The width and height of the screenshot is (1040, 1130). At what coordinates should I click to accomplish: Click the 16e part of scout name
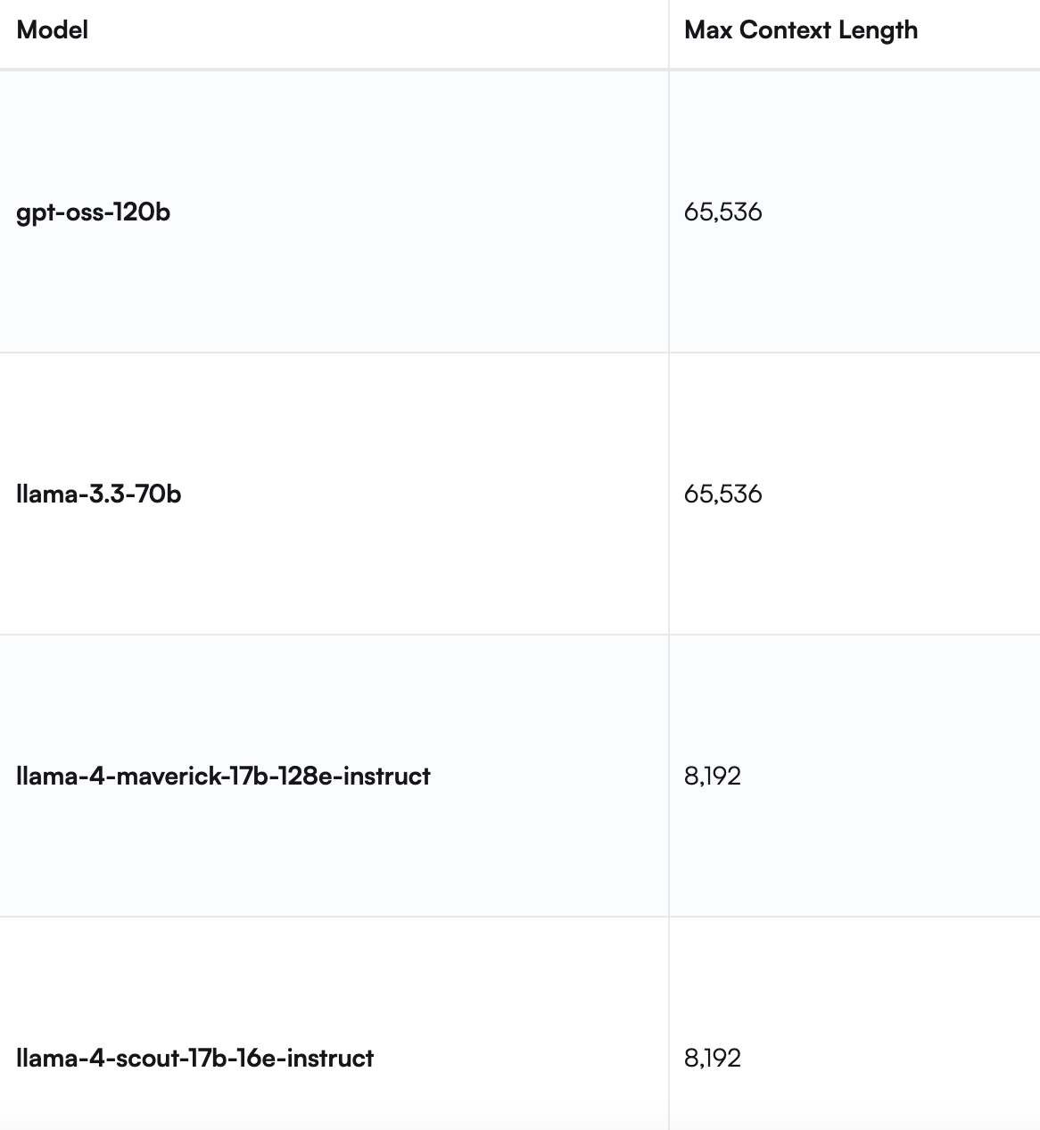coord(256,1058)
